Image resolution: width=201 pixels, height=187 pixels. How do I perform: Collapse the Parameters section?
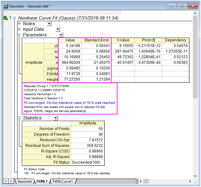coord(19,35)
